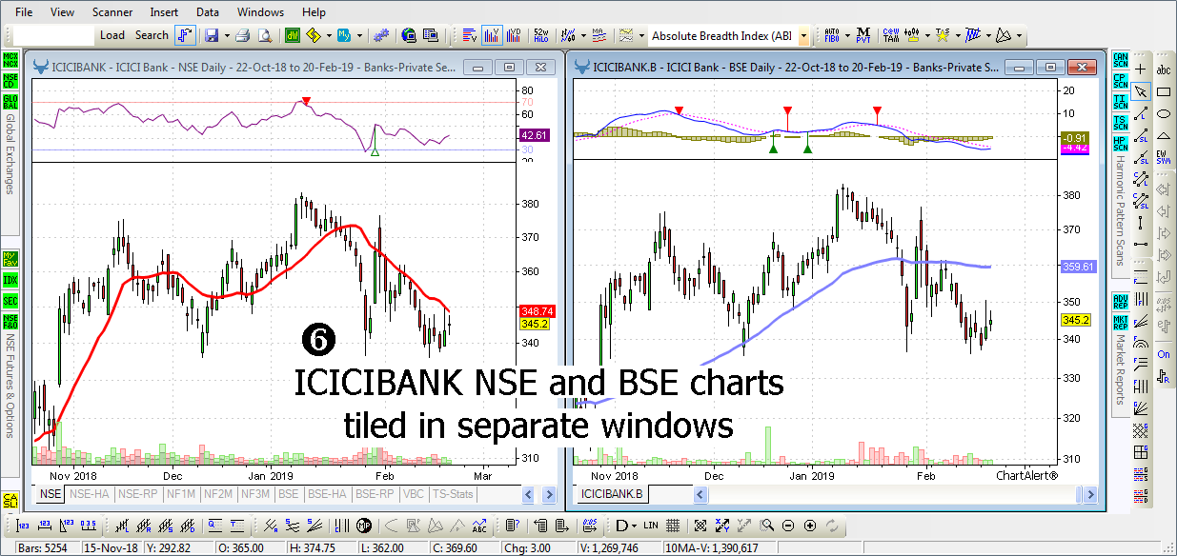Select the ICICIBANK.B tab in BSE window
This screenshot has width=1177, height=556.
[613, 494]
